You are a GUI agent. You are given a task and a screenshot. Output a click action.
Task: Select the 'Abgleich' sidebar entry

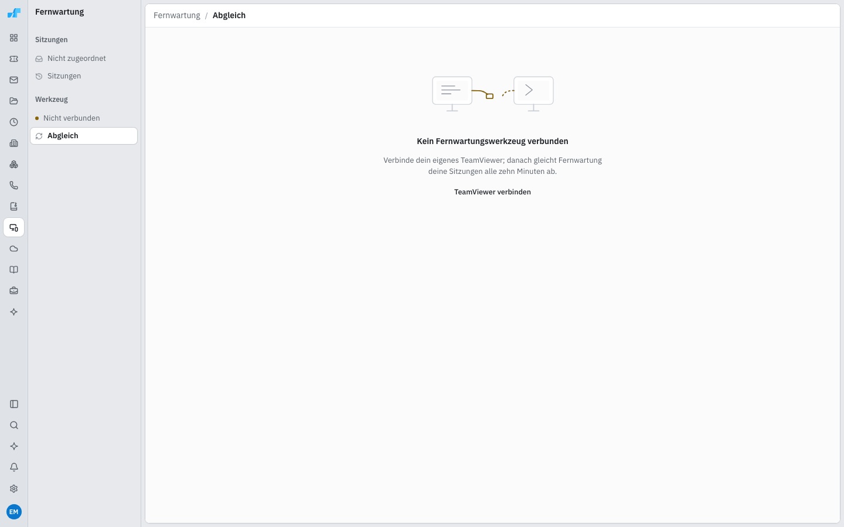click(84, 136)
